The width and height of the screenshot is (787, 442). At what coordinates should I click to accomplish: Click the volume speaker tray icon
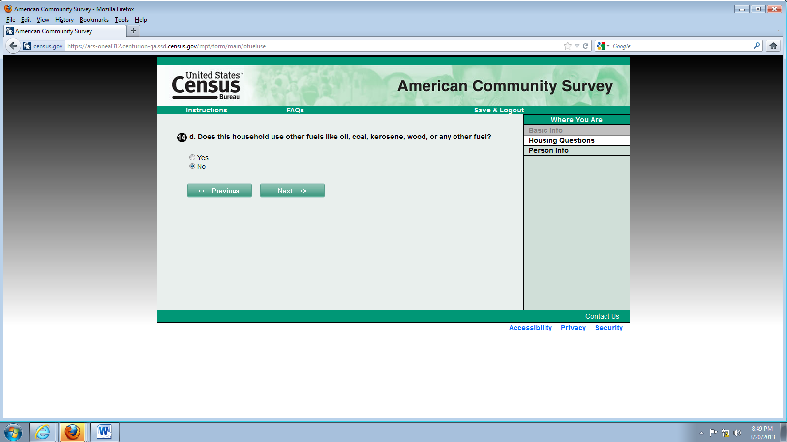pyautogui.click(x=737, y=432)
